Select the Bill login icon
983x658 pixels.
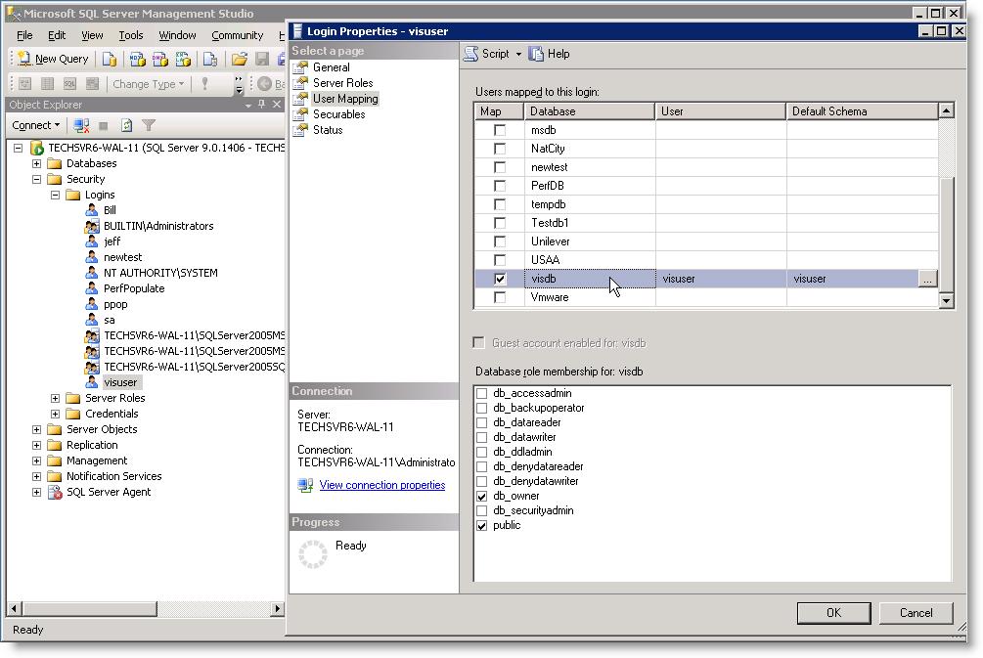[92, 210]
